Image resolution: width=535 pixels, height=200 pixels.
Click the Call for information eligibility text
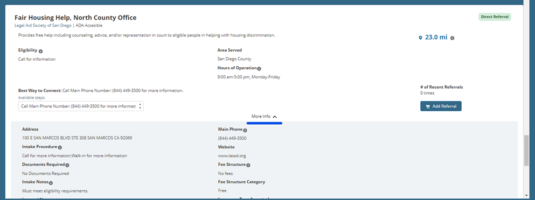(37, 59)
